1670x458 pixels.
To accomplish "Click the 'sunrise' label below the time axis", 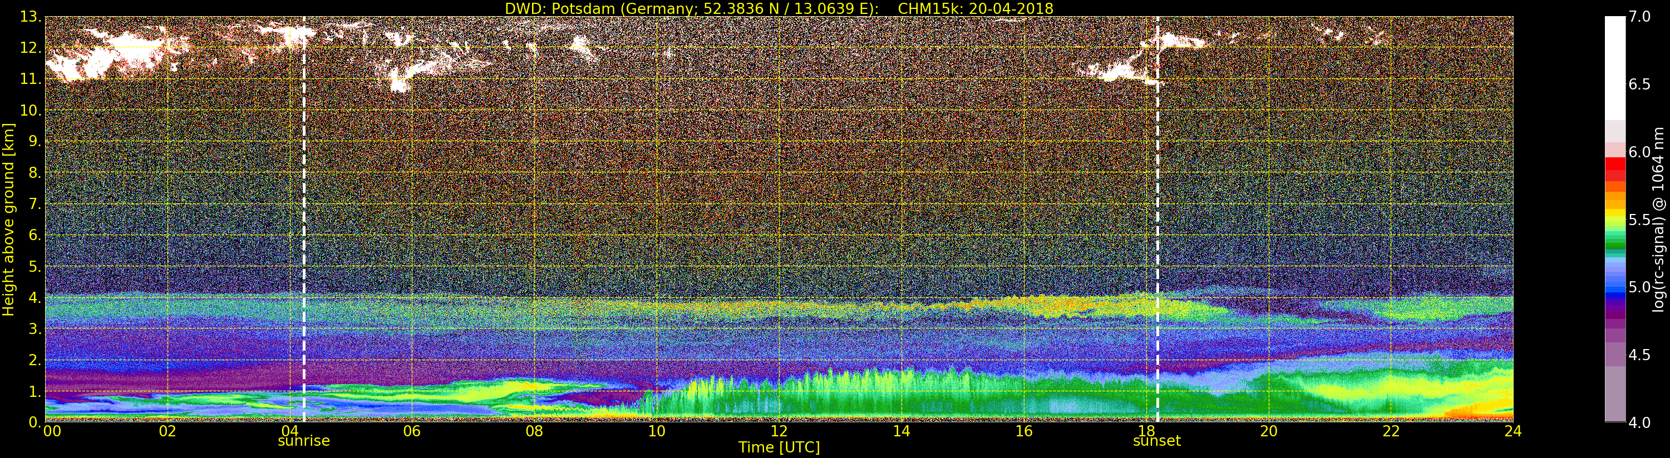I will 303,441.
